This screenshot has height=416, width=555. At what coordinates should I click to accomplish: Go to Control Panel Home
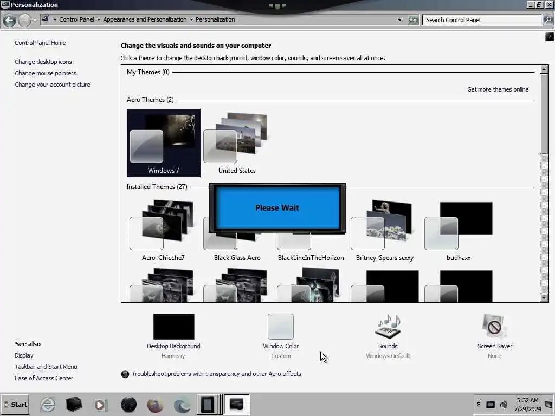(40, 43)
